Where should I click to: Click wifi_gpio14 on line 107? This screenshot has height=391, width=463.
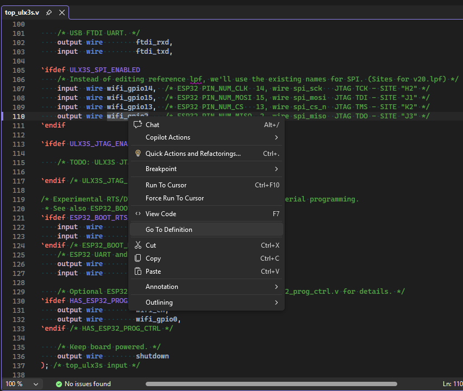130,88
